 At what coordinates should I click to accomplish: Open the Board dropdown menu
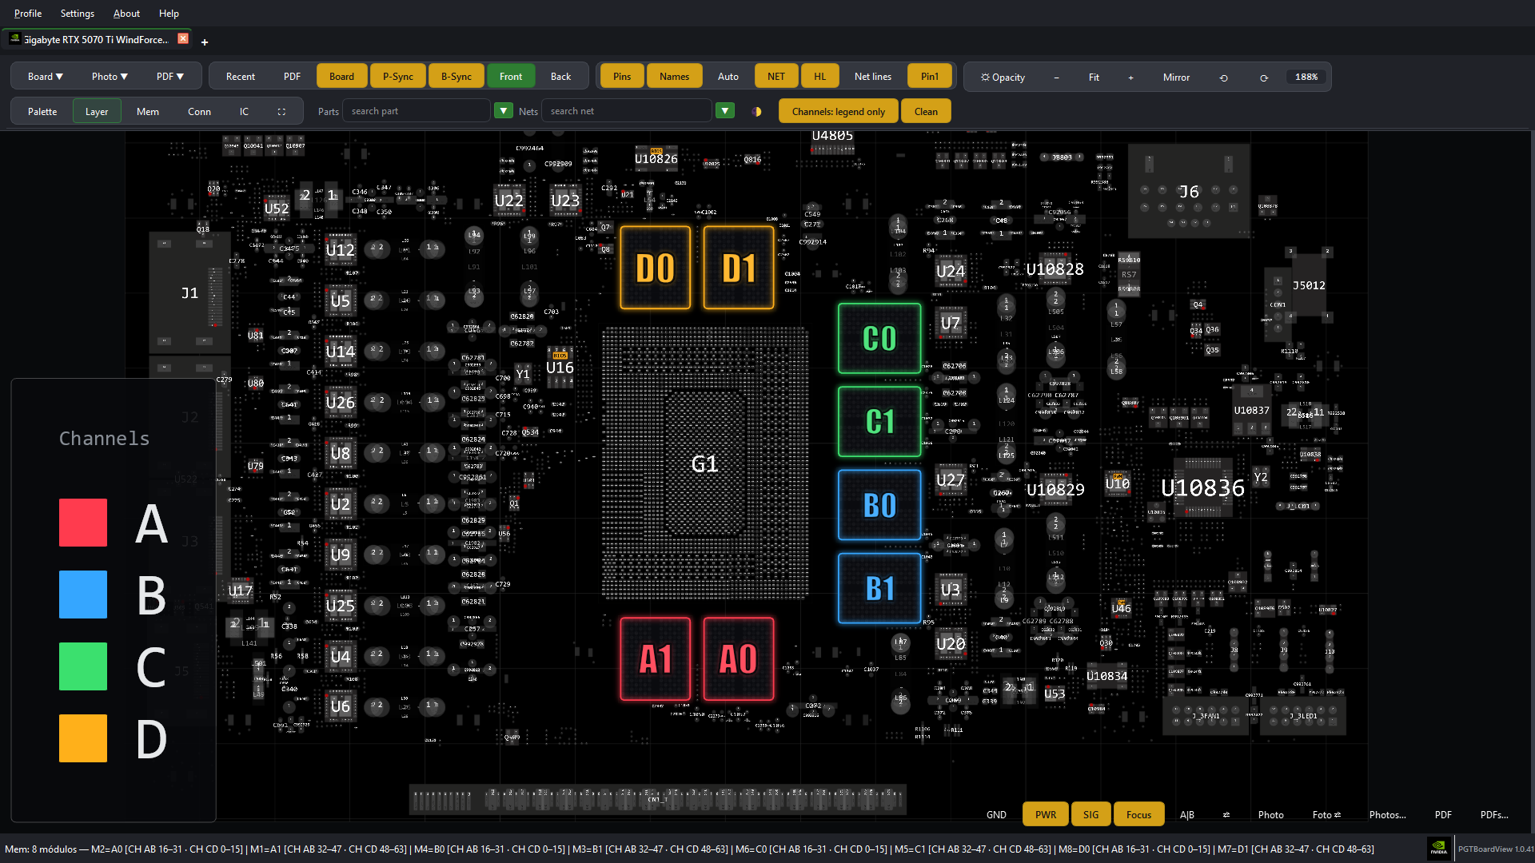point(45,77)
